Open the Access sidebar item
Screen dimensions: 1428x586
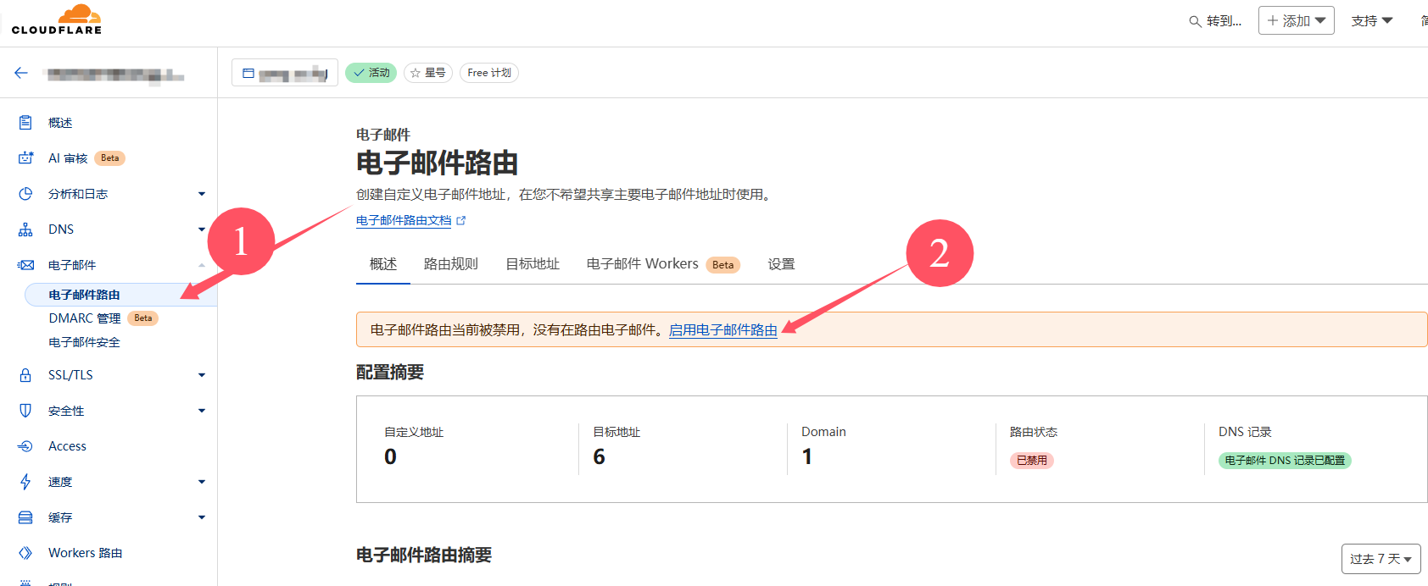67,446
